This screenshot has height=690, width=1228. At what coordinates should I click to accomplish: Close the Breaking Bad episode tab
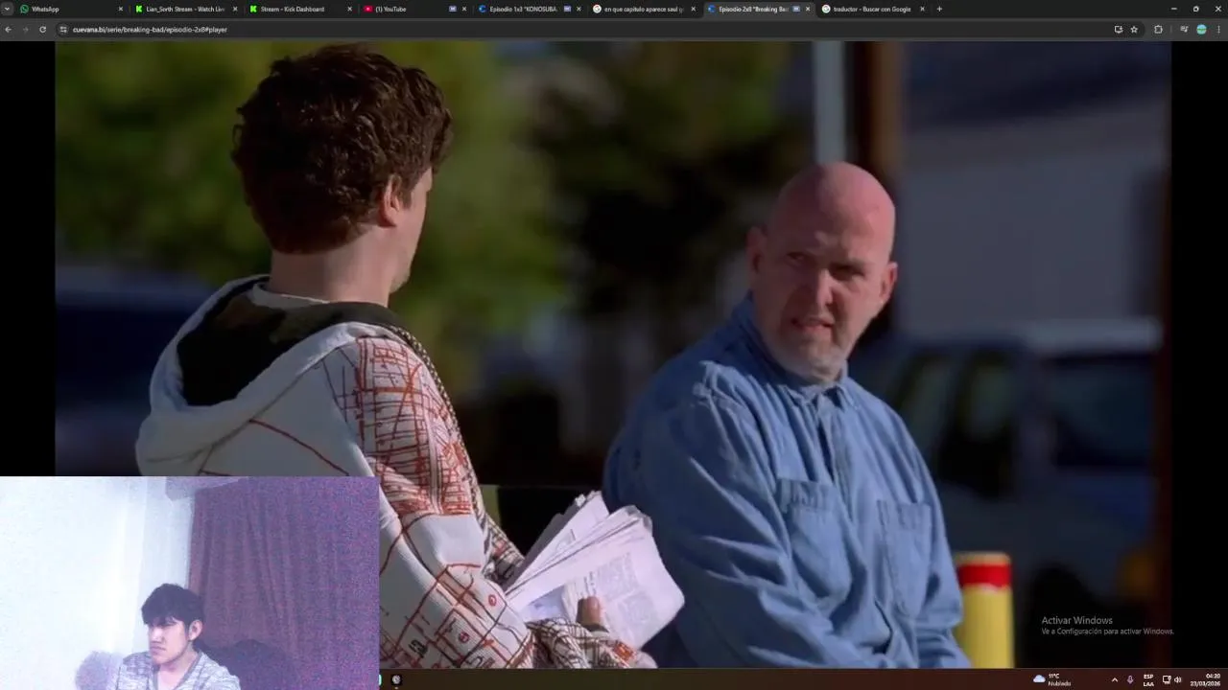point(808,9)
